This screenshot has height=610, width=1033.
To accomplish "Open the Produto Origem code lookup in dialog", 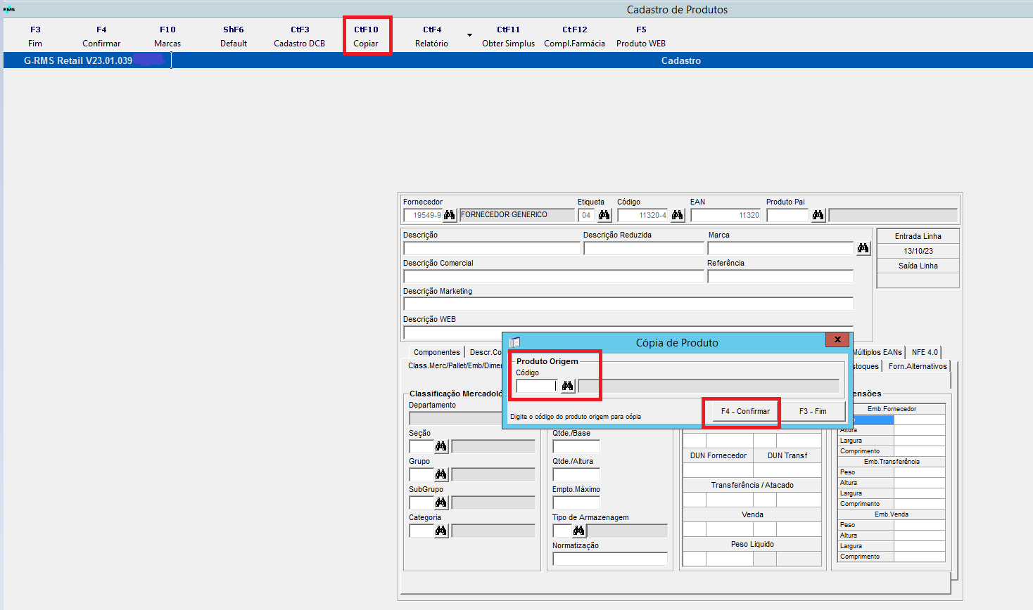I will coord(567,386).
